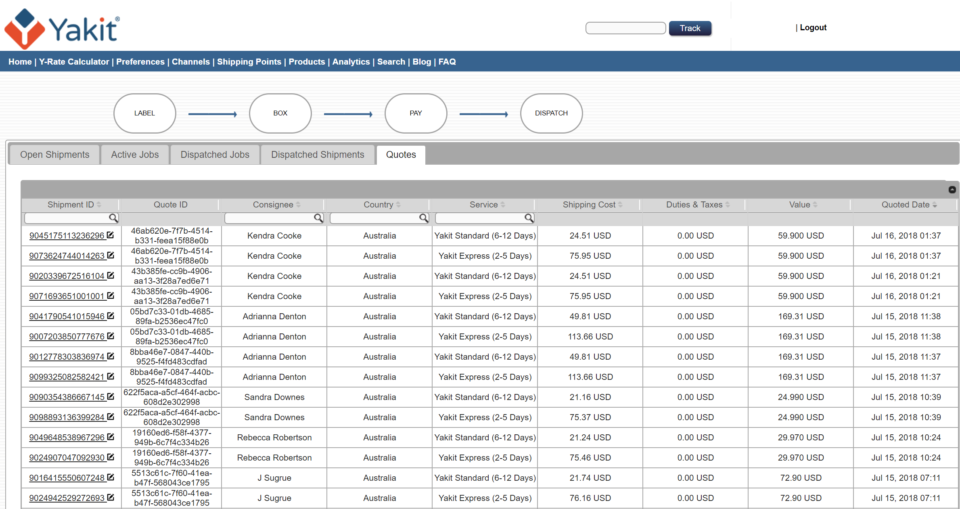The height and width of the screenshot is (509, 960).
Task: Click magnifier icon in Consignee filter
Action: click(x=319, y=218)
